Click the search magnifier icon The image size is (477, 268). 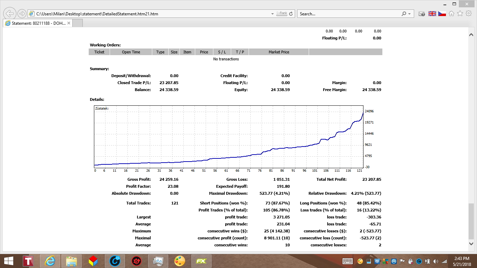(404, 14)
